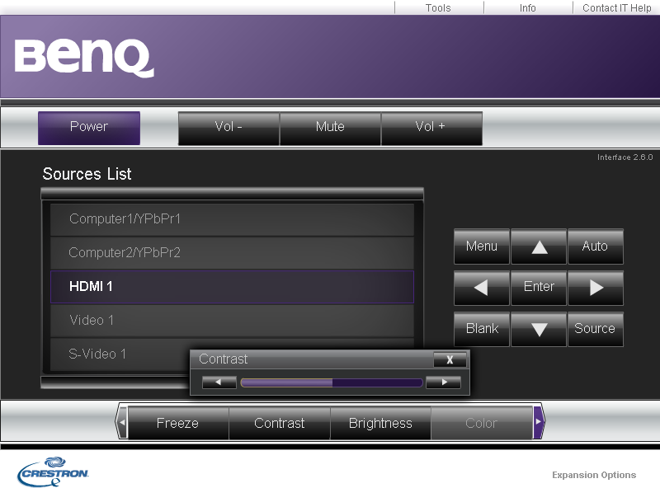Click the up arrow navigation button
The width and height of the screenshot is (660, 488).
pos(539,246)
